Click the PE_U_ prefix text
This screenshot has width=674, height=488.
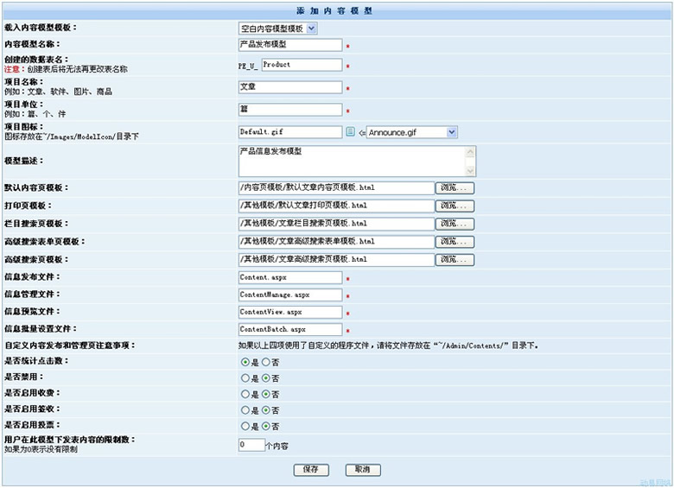248,66
